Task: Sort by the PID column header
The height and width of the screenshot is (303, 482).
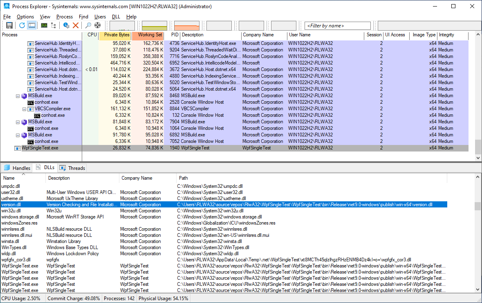Action: point(172,35)
